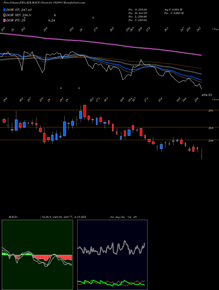Click the 'Pre L: 230.09' value
The image size is (219, 290).
pos(138,17)
